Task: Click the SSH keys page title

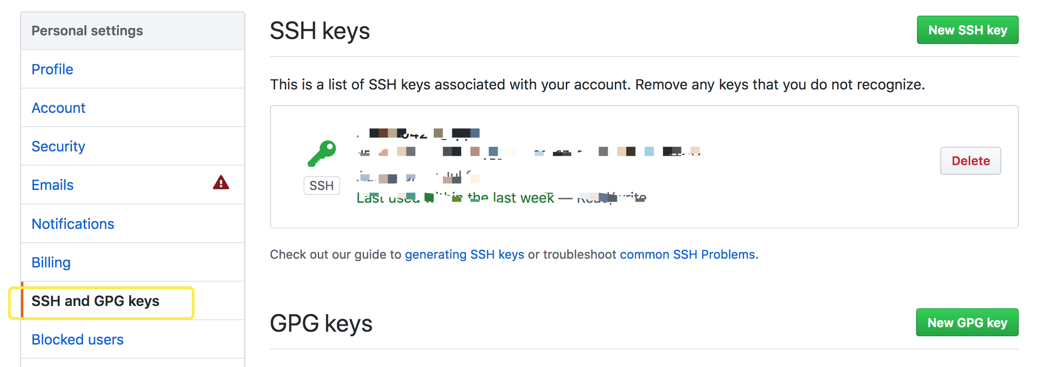Action: pyautogui.click(x=320, y=30)
